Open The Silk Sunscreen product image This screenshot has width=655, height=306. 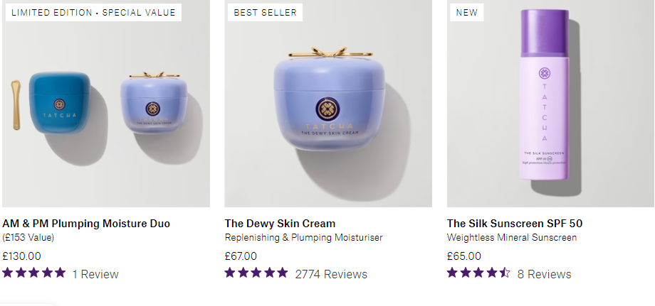[550, 103]
